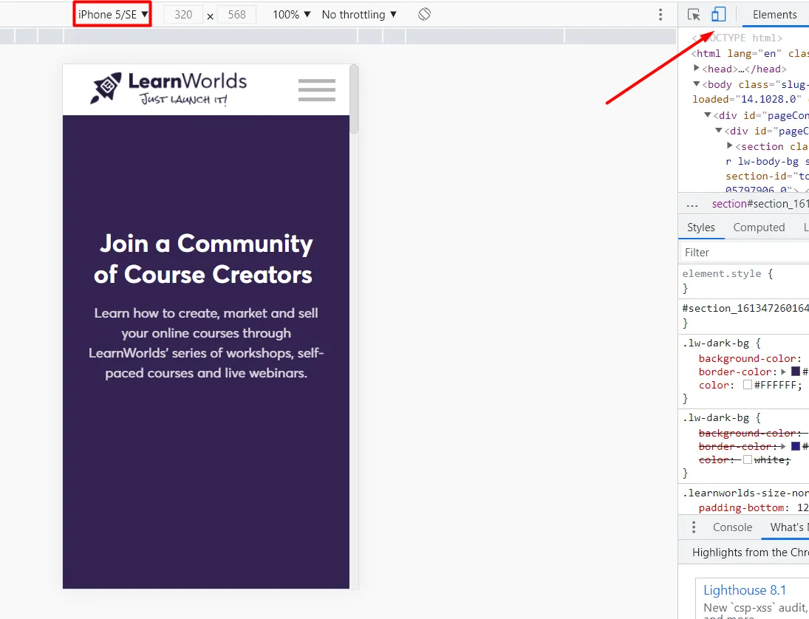
Task: Click the inspect element picker icon
Action: (x=693, y=15)
